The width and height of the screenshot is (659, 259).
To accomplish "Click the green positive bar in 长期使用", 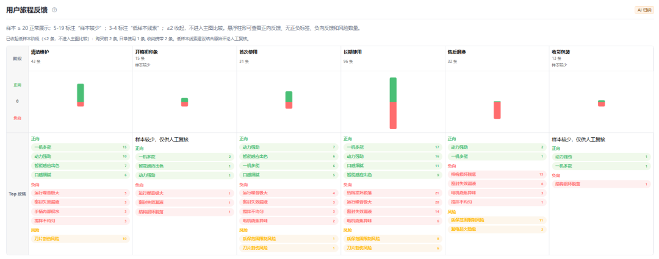I will coord(393,90).
